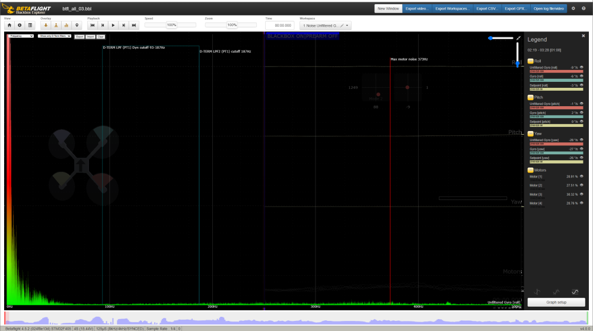
Task: Open the settings gear icon
Action: point(573,8)
